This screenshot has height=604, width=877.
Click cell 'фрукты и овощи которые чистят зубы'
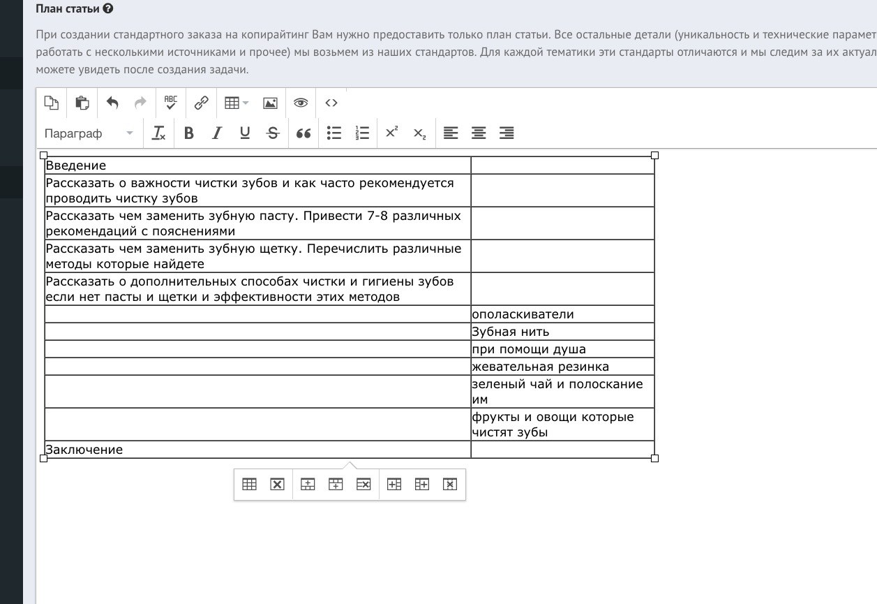coord(562,425)
